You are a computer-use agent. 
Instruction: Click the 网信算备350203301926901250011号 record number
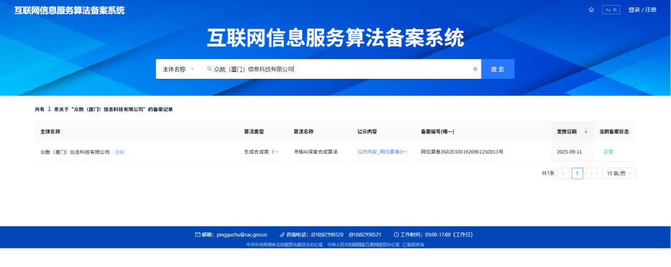[462, 152]
